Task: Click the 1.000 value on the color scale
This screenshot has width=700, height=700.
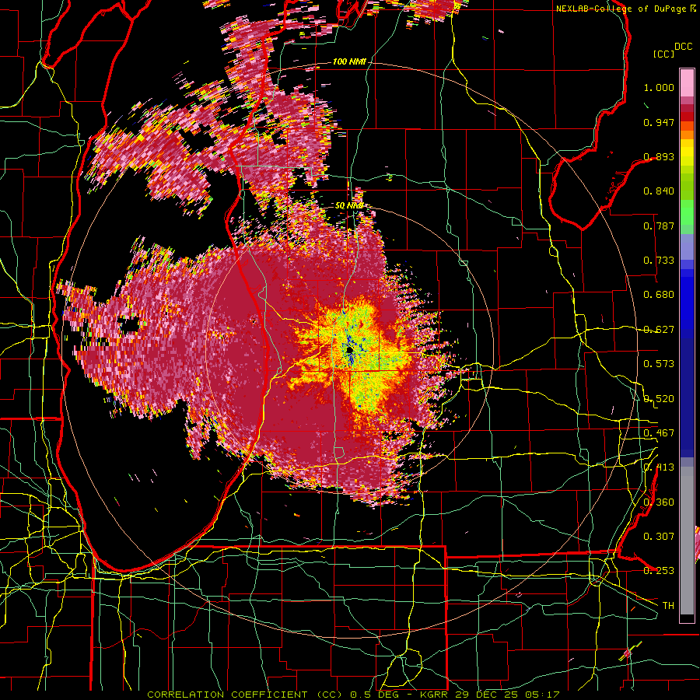Action: (659, 87)
